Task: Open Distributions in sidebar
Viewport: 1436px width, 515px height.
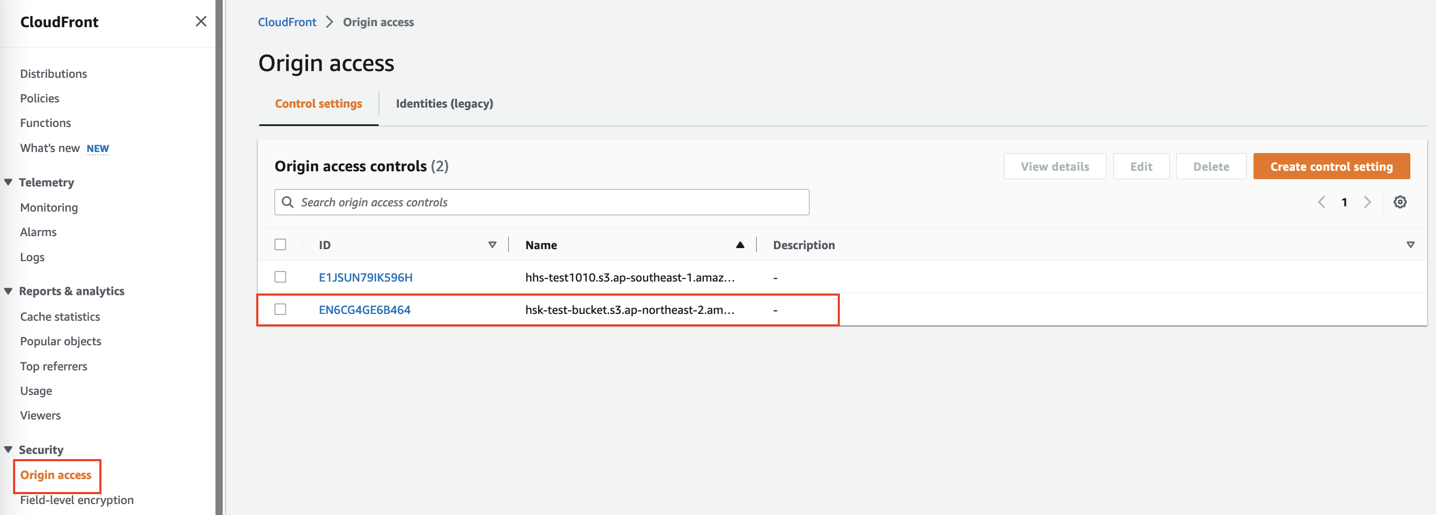Action: coord(53,74)
